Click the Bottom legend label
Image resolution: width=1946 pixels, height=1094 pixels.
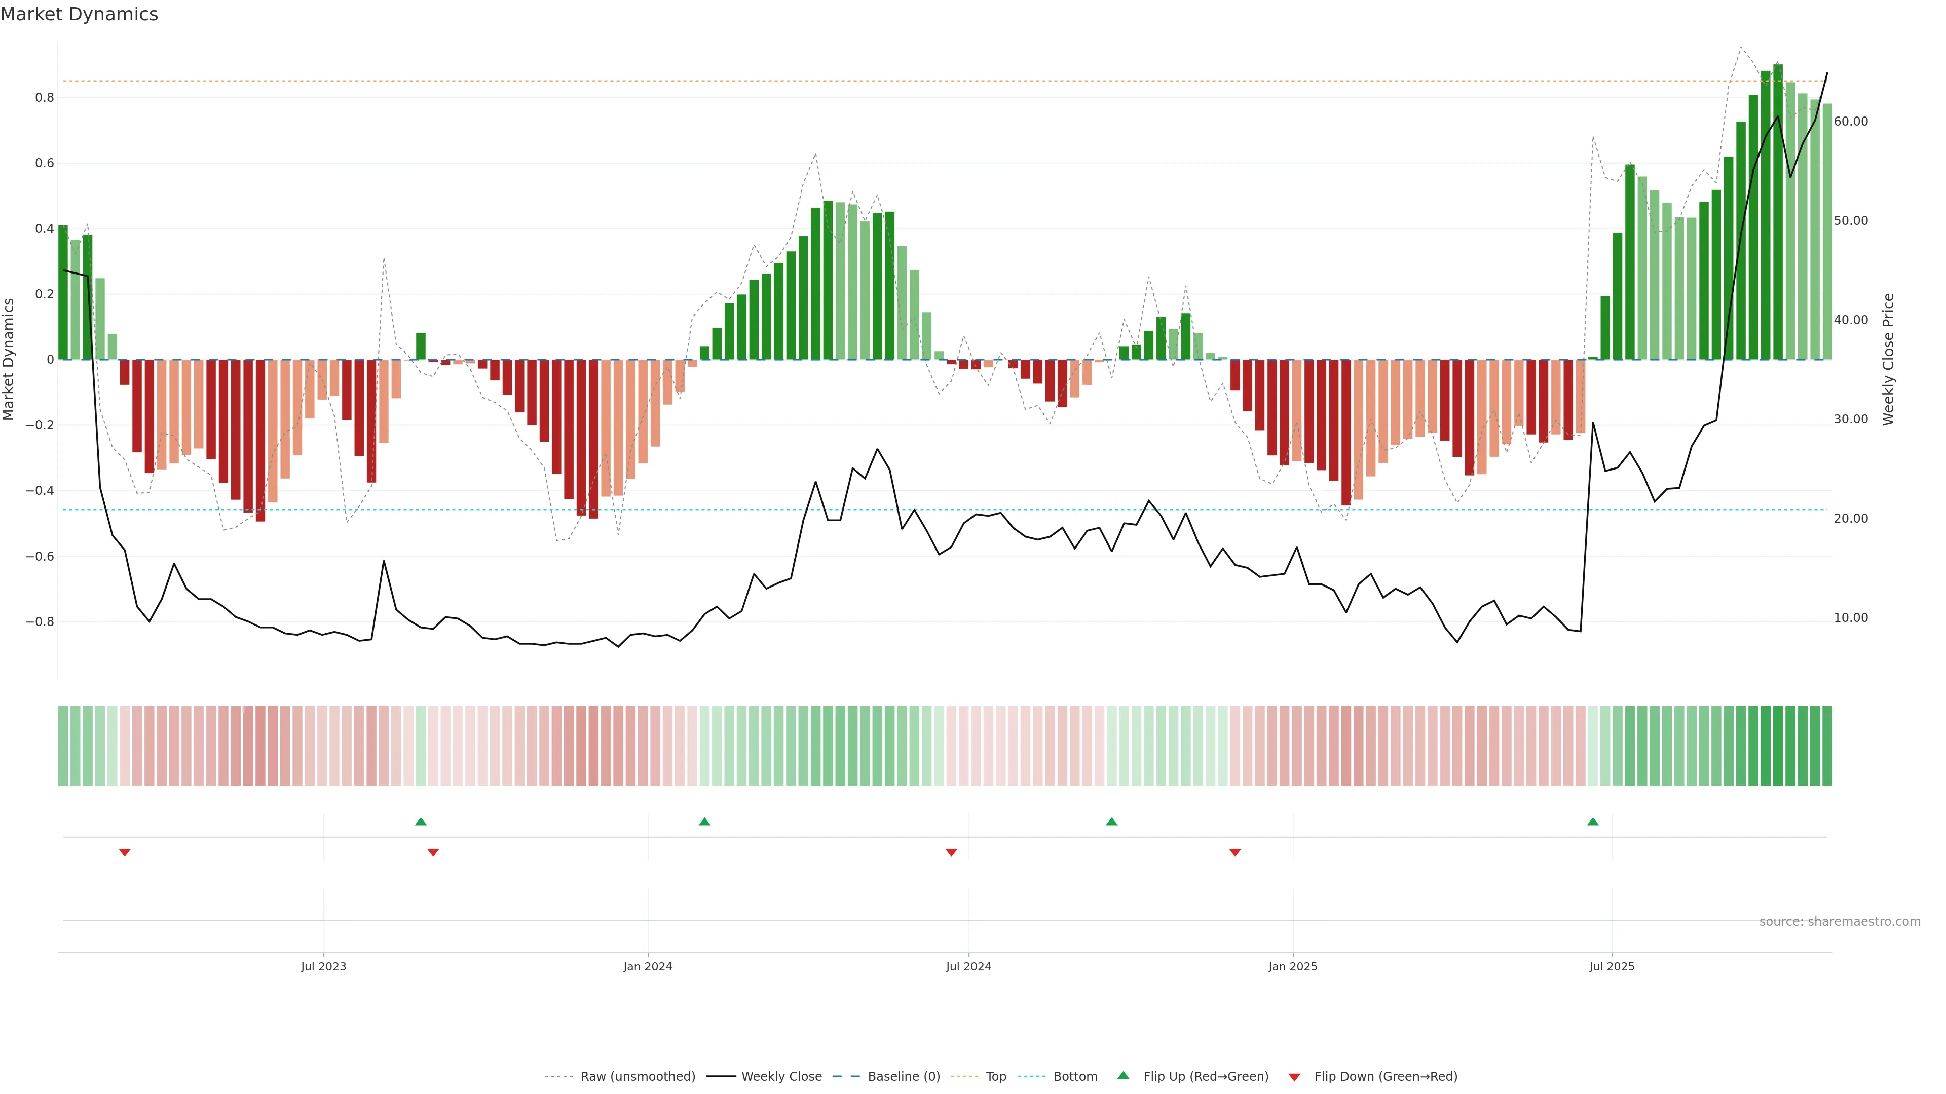click(x=1075, y=1077)
